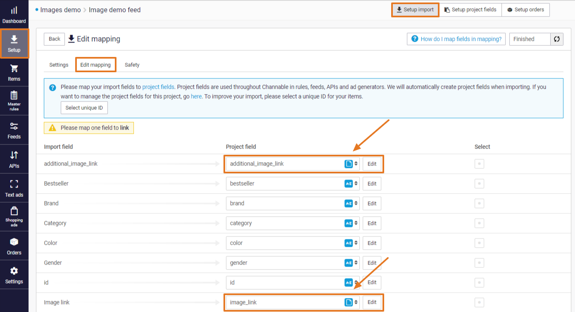Open the project fields link in the notice

pyautogui.click(x=158, y=87)
